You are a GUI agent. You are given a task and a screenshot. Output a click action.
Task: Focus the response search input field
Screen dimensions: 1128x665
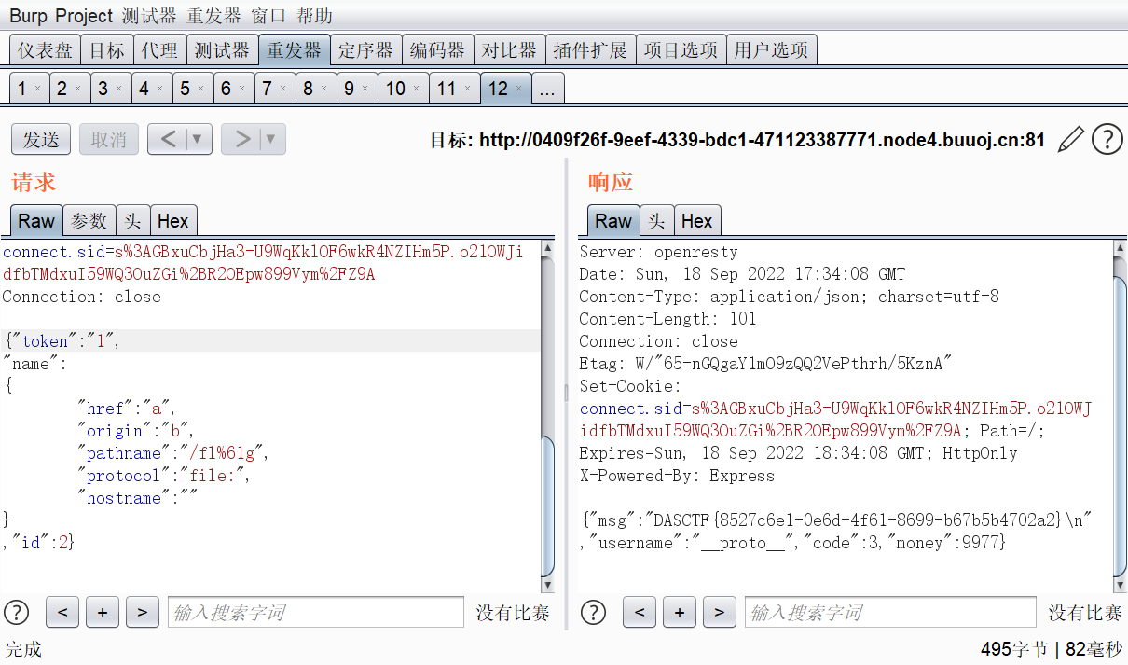tap(890, 612)
